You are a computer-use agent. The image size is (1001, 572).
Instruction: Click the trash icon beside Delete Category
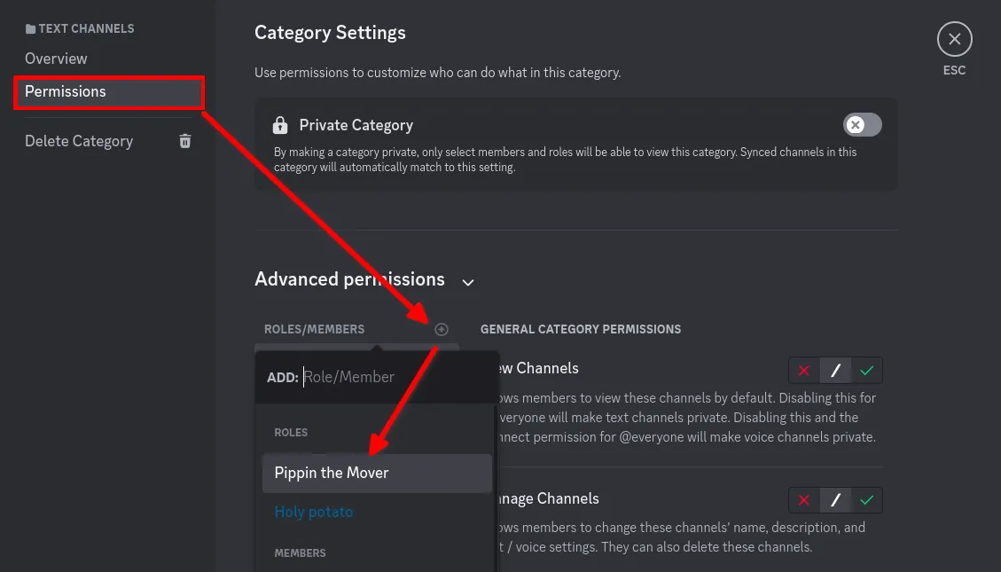pos(185,141)
